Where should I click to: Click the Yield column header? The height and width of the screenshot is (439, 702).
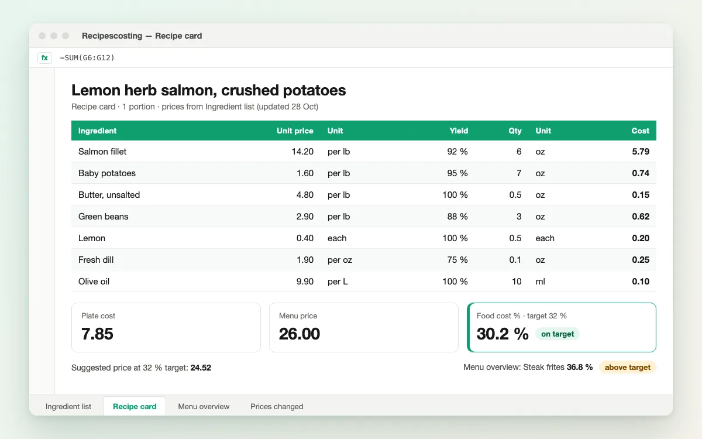[459, 131]
